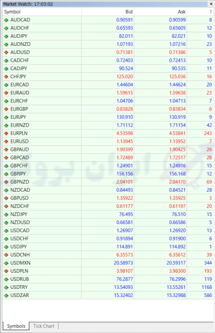Select the GBPNZD down arrow icon
215x333 pixels.
pyautogui.click(x=6, y=182)
